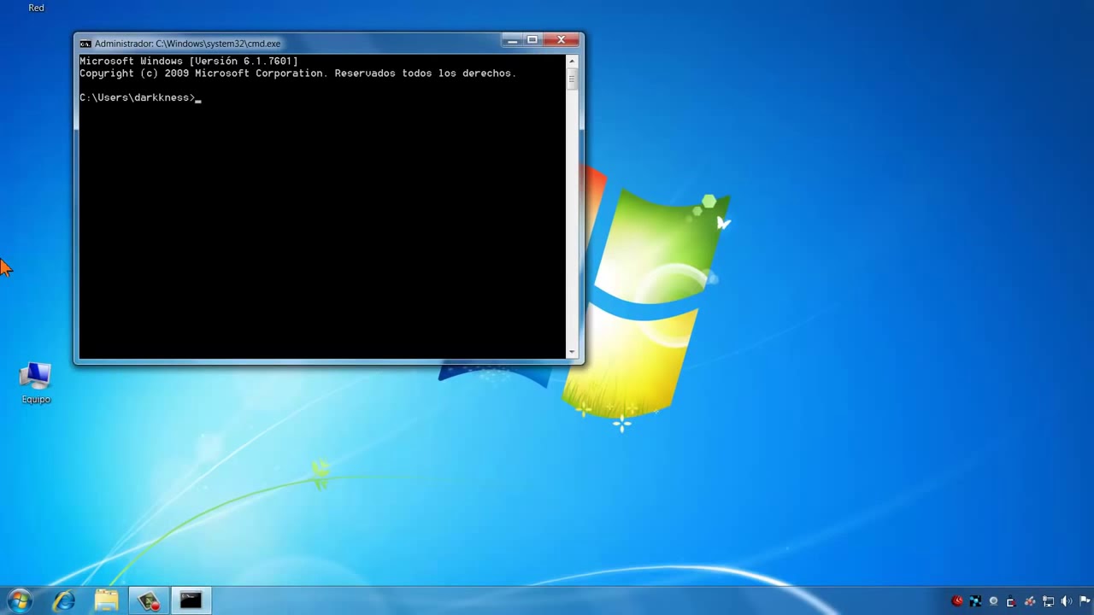This screenshot has width=1094, height=615.
Task: Open the Windows Start menu orb
Action: point(19,600)
